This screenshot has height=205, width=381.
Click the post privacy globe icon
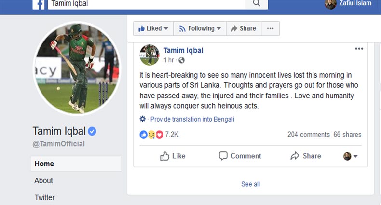click(181, 60)
